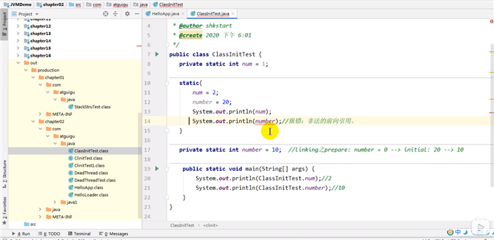The width and height of the screenshot is (494, 240).
Task: Click the locate/scroll-from-source icon in Project panel
Action: click(106, 14)
